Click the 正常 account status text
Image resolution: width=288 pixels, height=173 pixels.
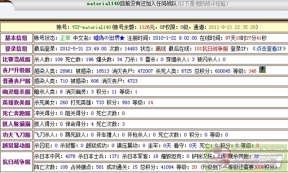tap(65, 38)
